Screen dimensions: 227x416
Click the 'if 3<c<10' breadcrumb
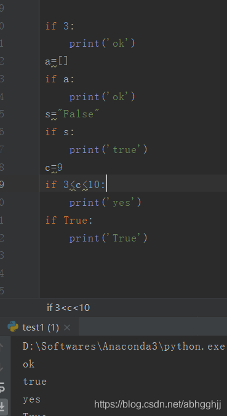pyautogui.click(x=68, y=308)
